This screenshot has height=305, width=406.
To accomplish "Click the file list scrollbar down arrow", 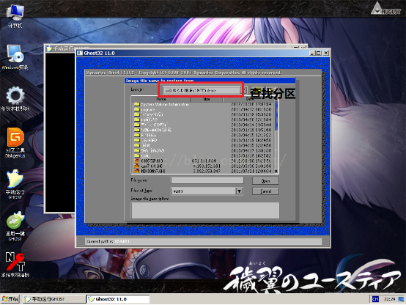I will pos(276,171).
